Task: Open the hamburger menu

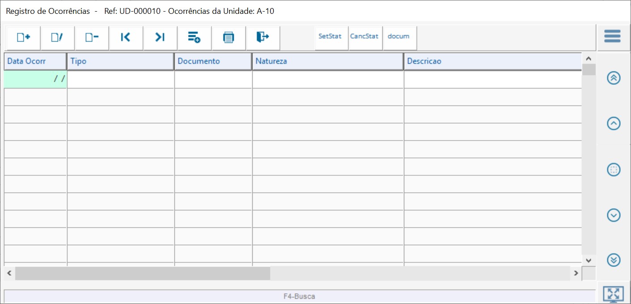Action: [x=612, y=36]
